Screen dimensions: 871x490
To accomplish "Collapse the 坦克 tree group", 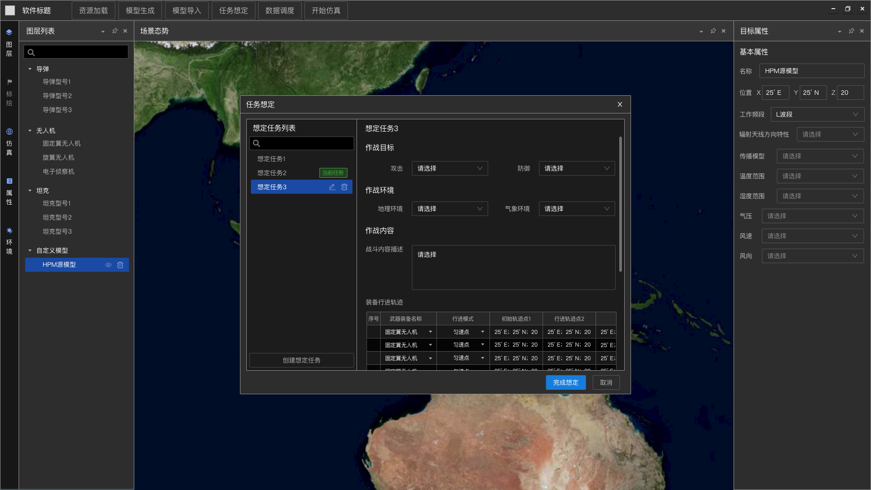I will click(30, 191).
